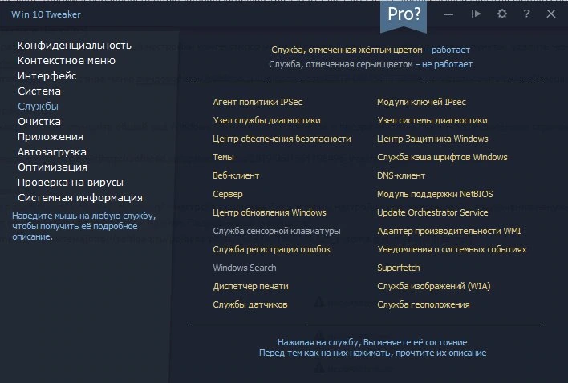Switch to the Автозагрузка section

52,152
